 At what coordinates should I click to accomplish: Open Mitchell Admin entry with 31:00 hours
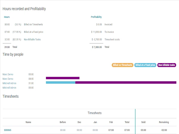pyautogui.click(x=9, y=83)
